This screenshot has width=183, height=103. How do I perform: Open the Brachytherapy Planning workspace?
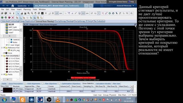64,21
